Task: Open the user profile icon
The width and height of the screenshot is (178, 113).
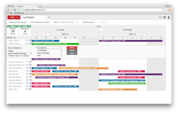Action: [169, 17]
